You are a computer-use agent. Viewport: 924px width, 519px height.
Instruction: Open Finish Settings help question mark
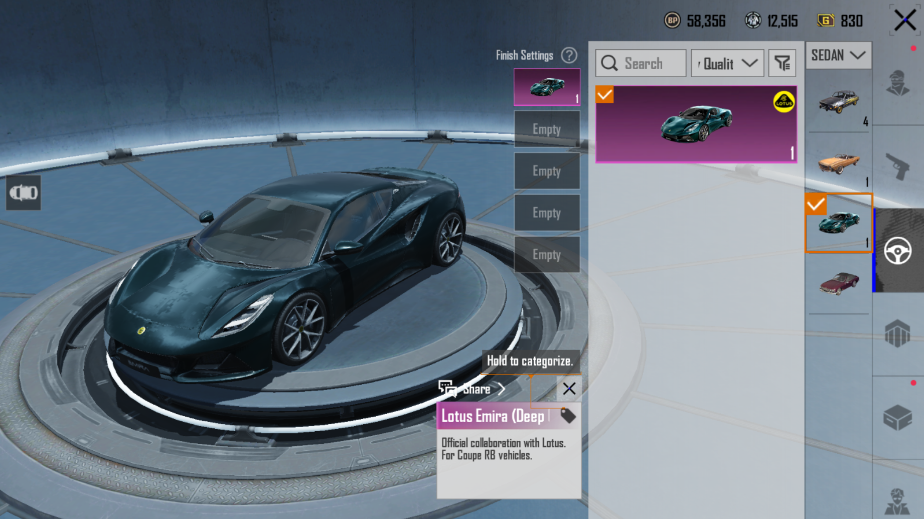click(x=569, y=55)
